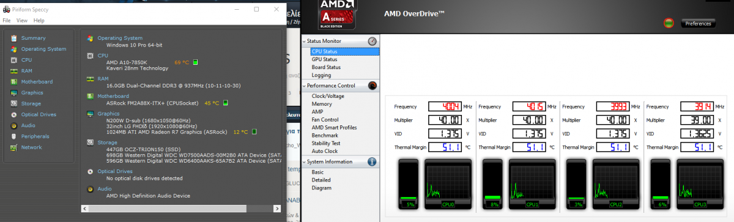Click the green motherboard temperature indicator
The height and width of the screenshot is (222, 734).
[225, 103]
